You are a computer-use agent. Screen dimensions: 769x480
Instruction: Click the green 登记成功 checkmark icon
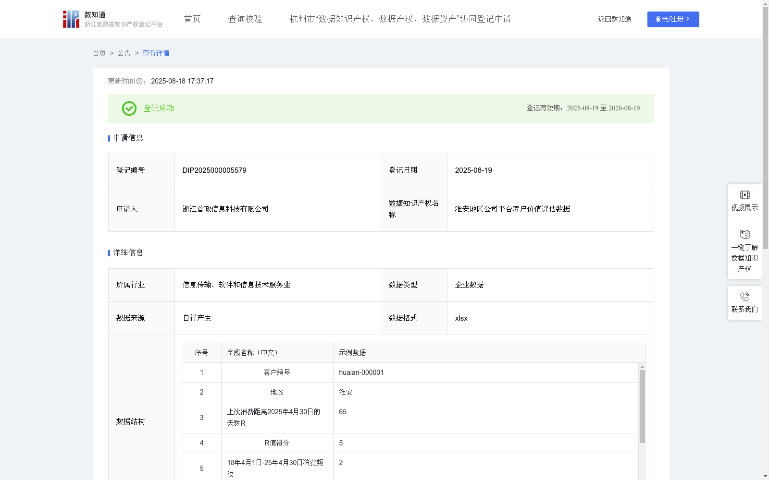[x=129, y=108]
